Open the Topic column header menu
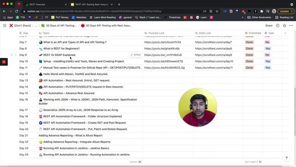 (44, 33)
